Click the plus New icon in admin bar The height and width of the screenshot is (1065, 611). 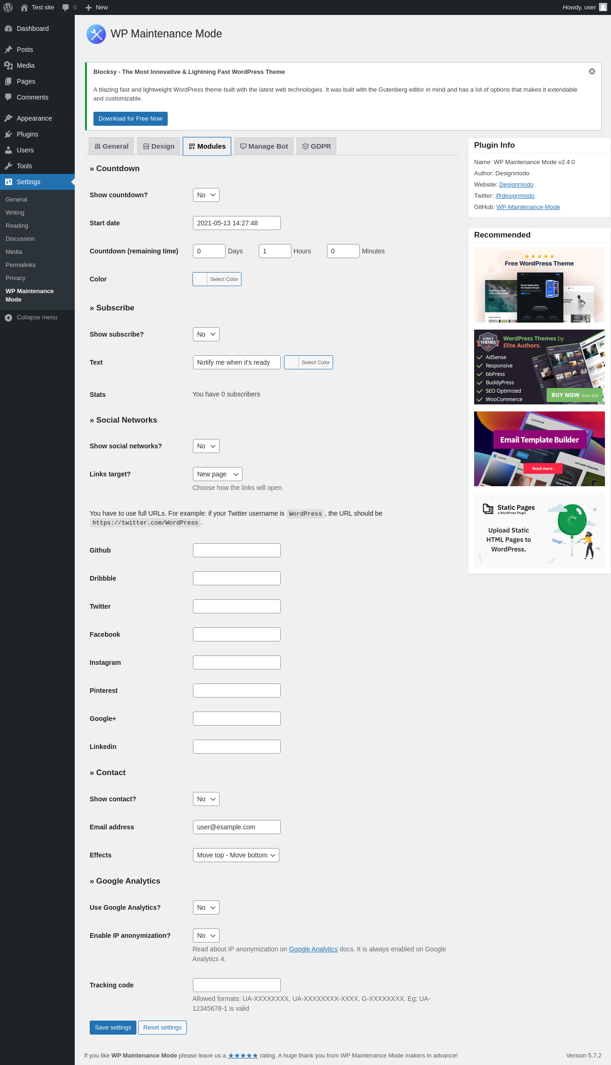88,7
